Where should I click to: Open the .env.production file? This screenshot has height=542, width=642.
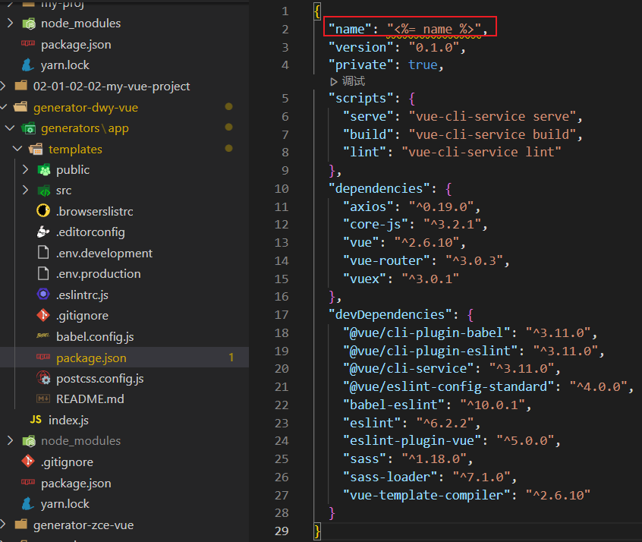[x=98, y=274]
